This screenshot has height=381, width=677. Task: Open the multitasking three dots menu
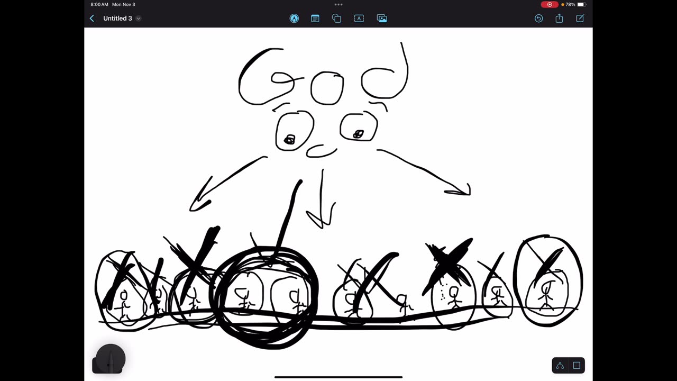[x=338, y=4]
